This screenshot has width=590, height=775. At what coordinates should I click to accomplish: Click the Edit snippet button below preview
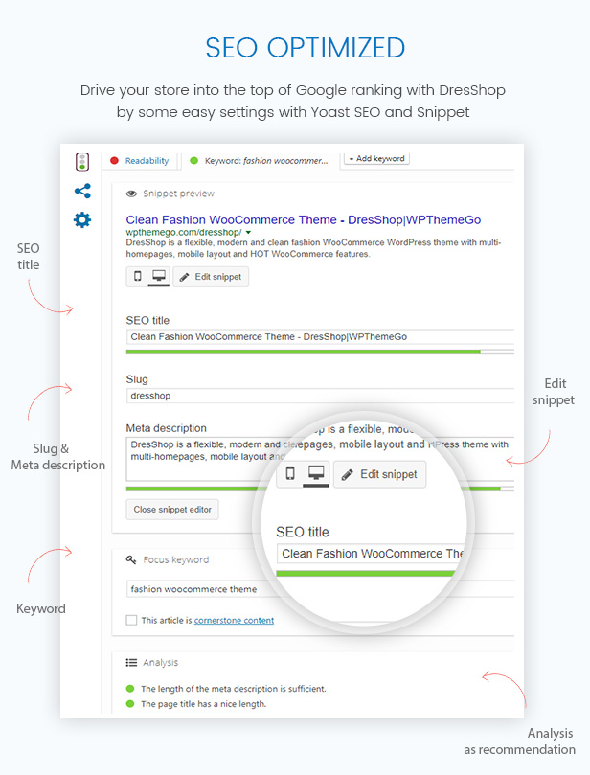coord(211,277)
